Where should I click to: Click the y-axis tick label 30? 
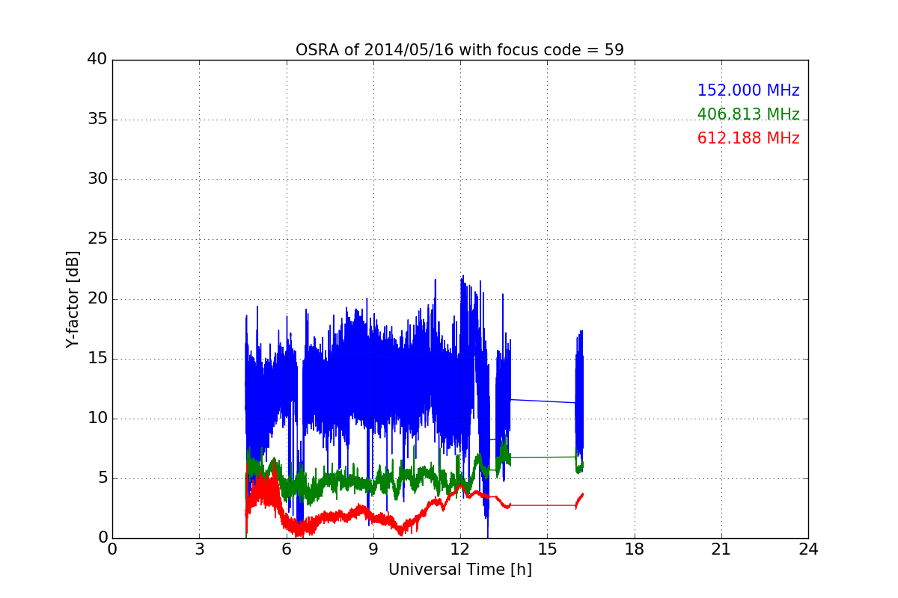(97, 179)
